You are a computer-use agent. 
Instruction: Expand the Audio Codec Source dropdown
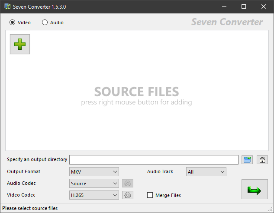[x=94, y=184]
